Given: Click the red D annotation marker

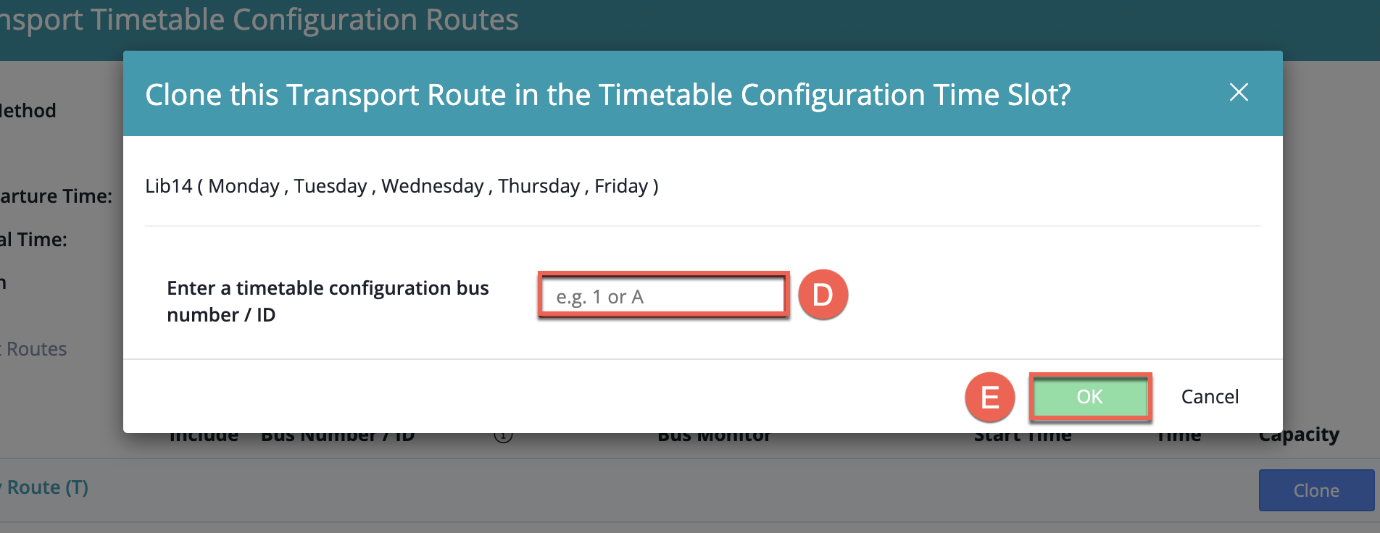Looking at the screenshot, I should point(823,295).
